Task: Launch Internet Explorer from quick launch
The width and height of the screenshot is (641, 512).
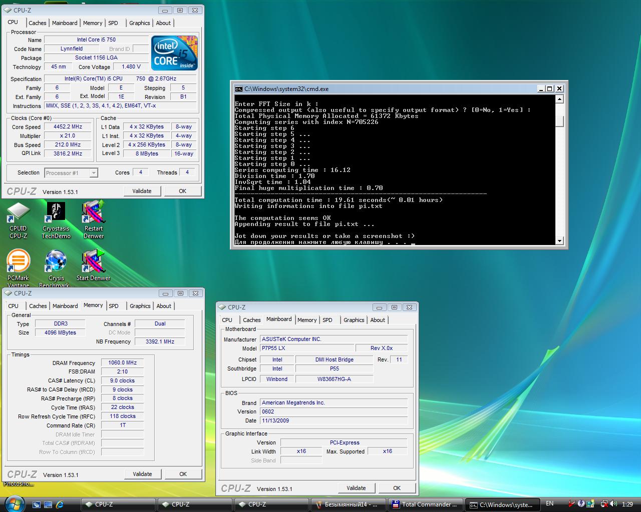Action: (x=60, y=504)
